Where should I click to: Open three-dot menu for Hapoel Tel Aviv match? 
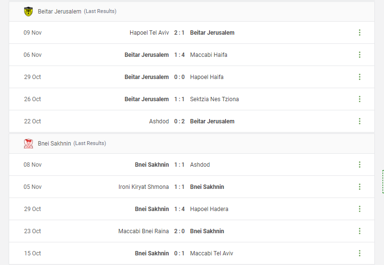[x=359, y=33]
